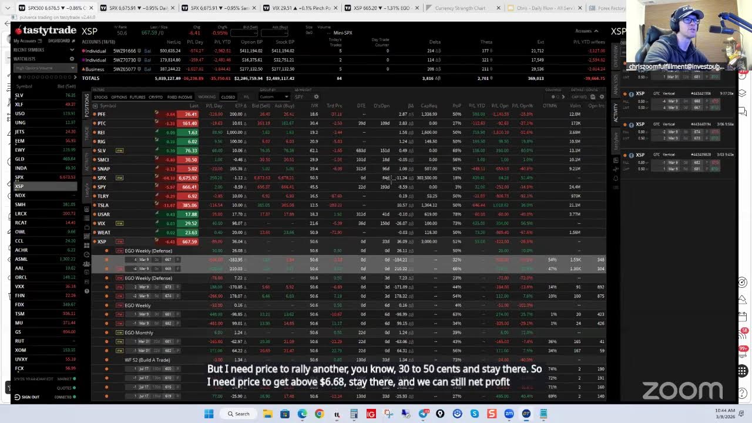752x423 pixels.
Task: Select the Options filter tab
Action: pos(119,97)
